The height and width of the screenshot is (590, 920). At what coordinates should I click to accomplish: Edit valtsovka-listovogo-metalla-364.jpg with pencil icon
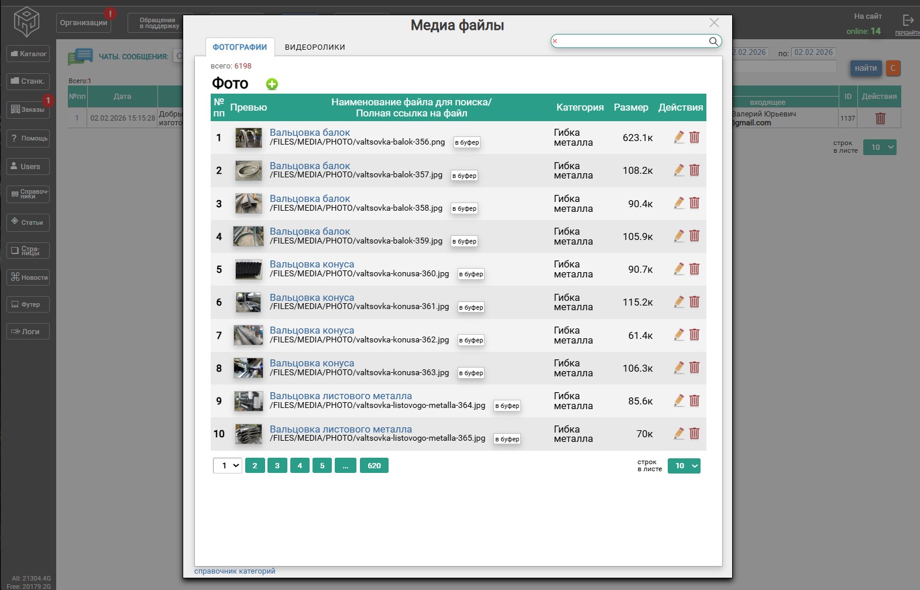coord(679,401)
